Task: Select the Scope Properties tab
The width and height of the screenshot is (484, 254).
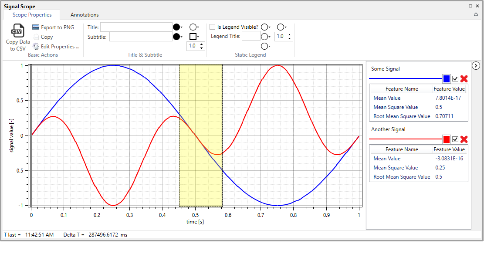Action: click(x=32, y=15)
